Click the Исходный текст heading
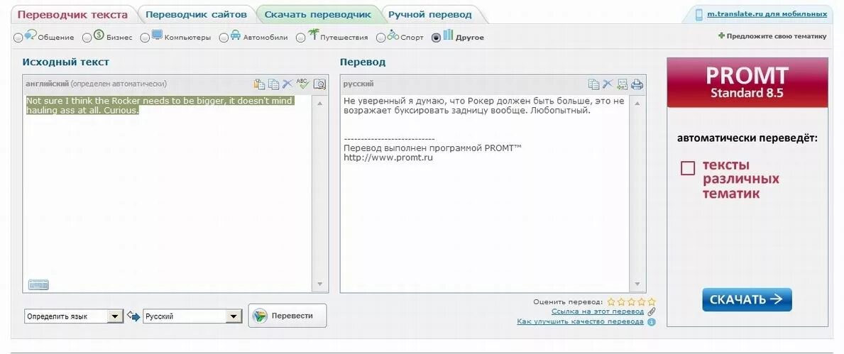This screenshot has width=844, height=354. click(66, 62)
